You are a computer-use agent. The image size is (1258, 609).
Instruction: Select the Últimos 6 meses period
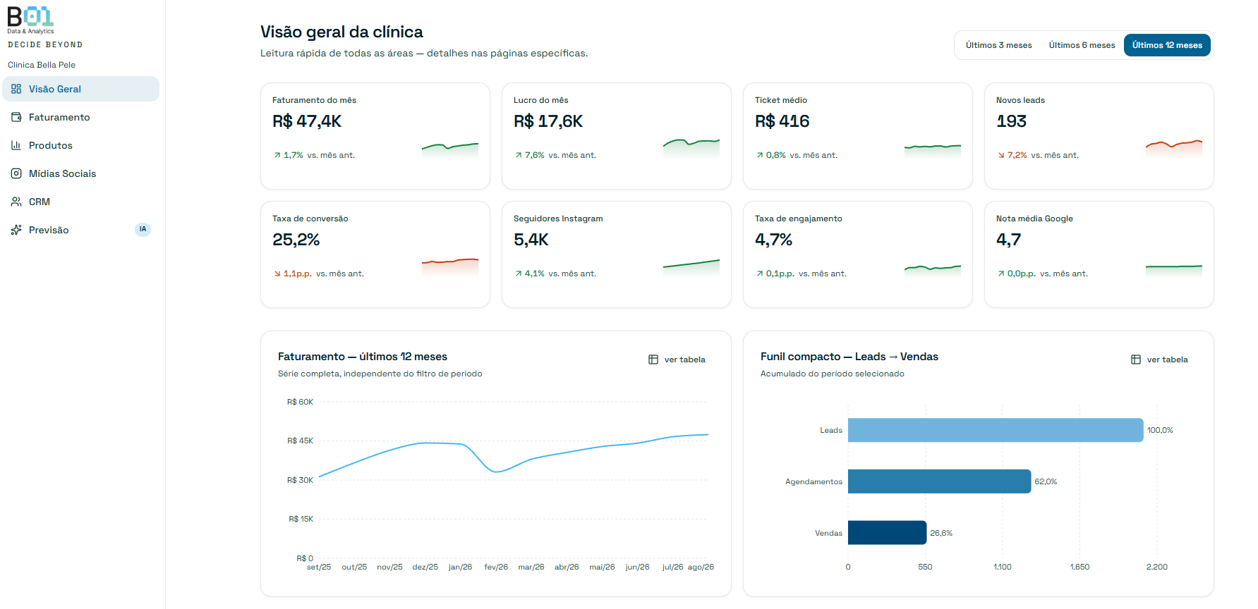pos(1082,45)
